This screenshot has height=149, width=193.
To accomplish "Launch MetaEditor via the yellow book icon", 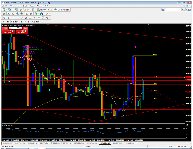I will [x=52, y=10].
